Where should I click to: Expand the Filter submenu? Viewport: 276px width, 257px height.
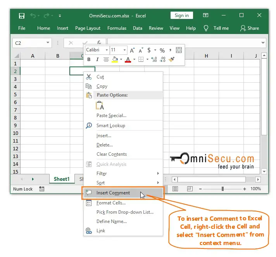123,174
